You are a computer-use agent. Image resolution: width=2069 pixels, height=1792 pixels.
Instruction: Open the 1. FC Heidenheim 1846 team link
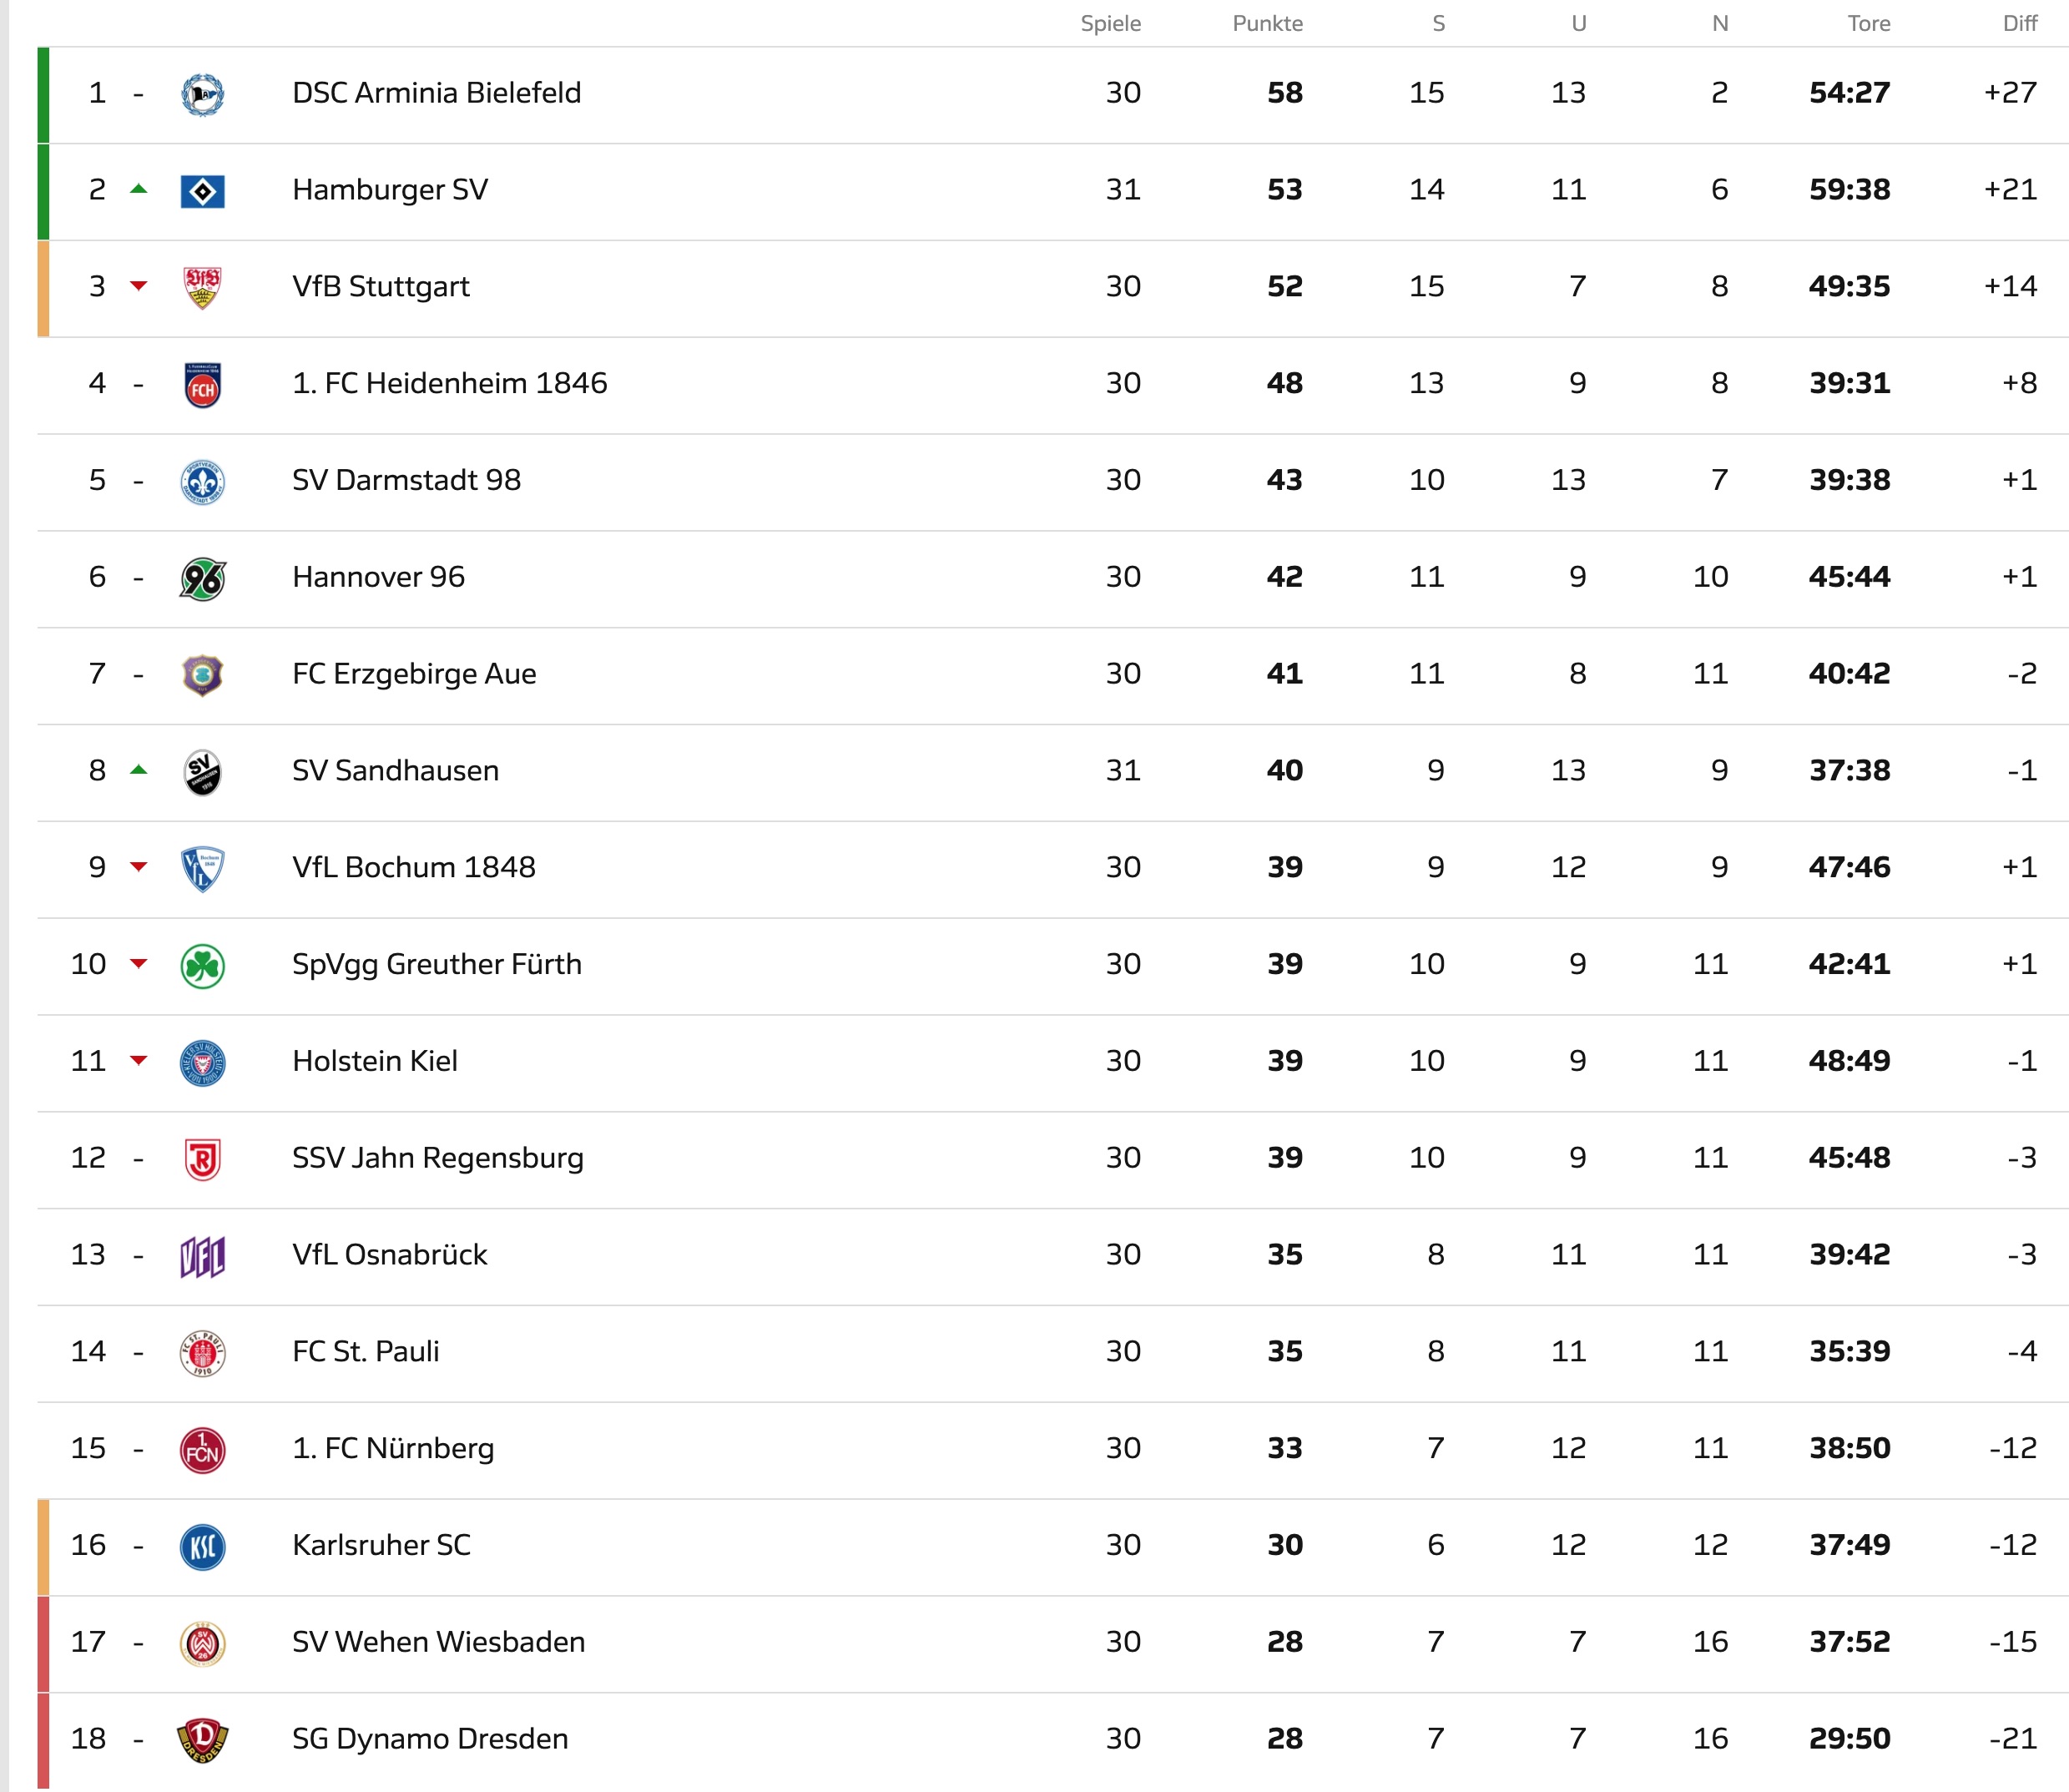coord(450,383)
